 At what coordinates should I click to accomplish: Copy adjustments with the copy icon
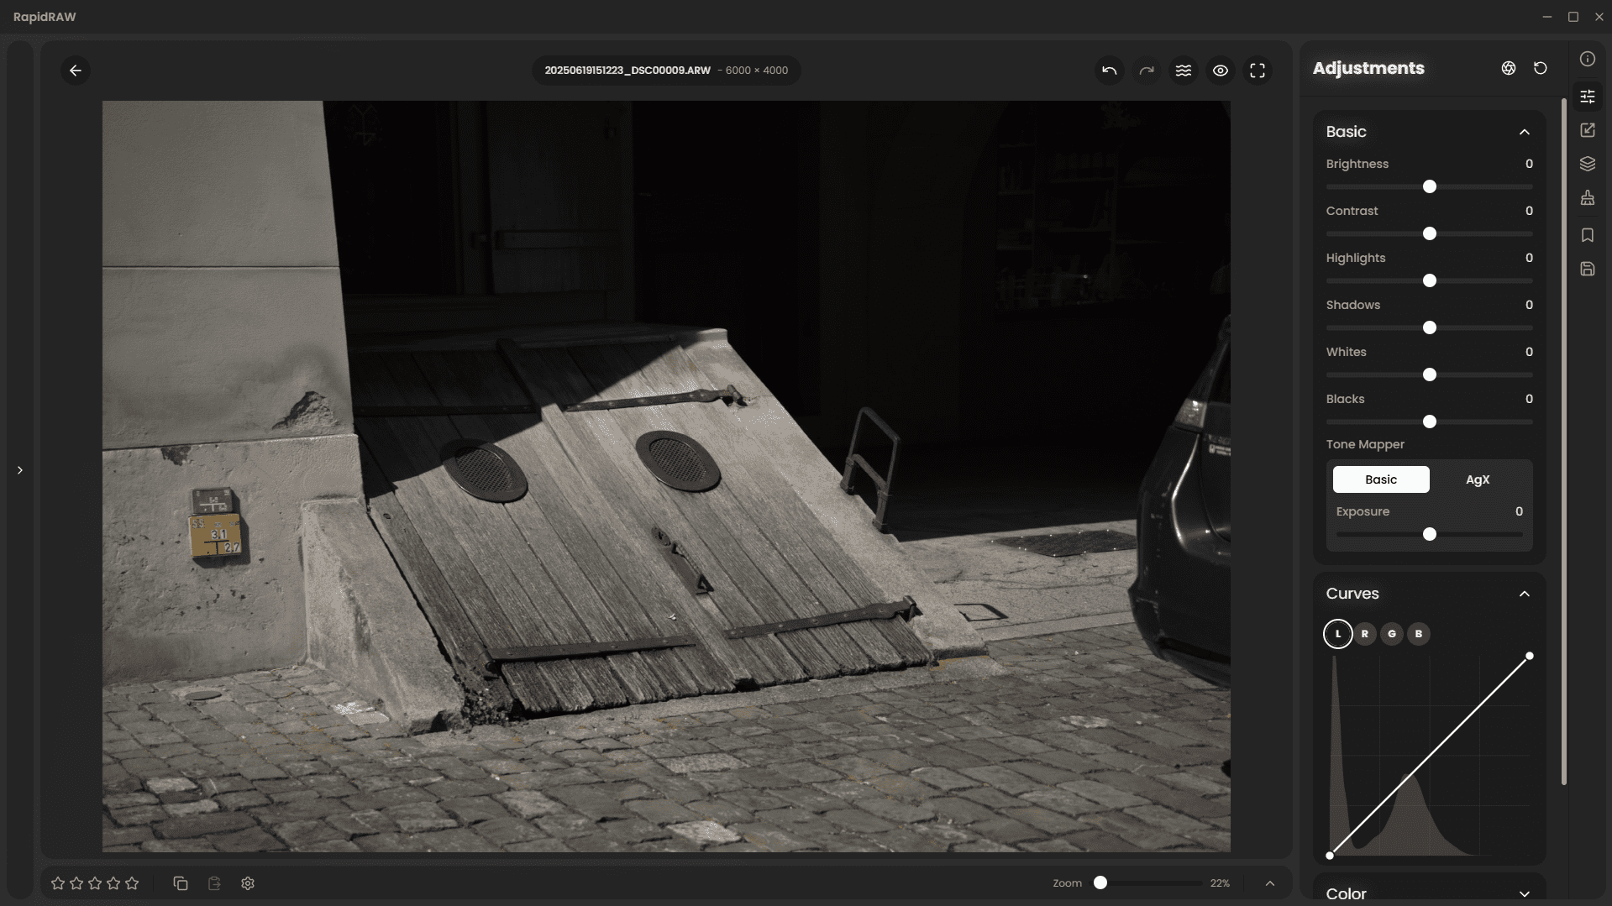181,883
